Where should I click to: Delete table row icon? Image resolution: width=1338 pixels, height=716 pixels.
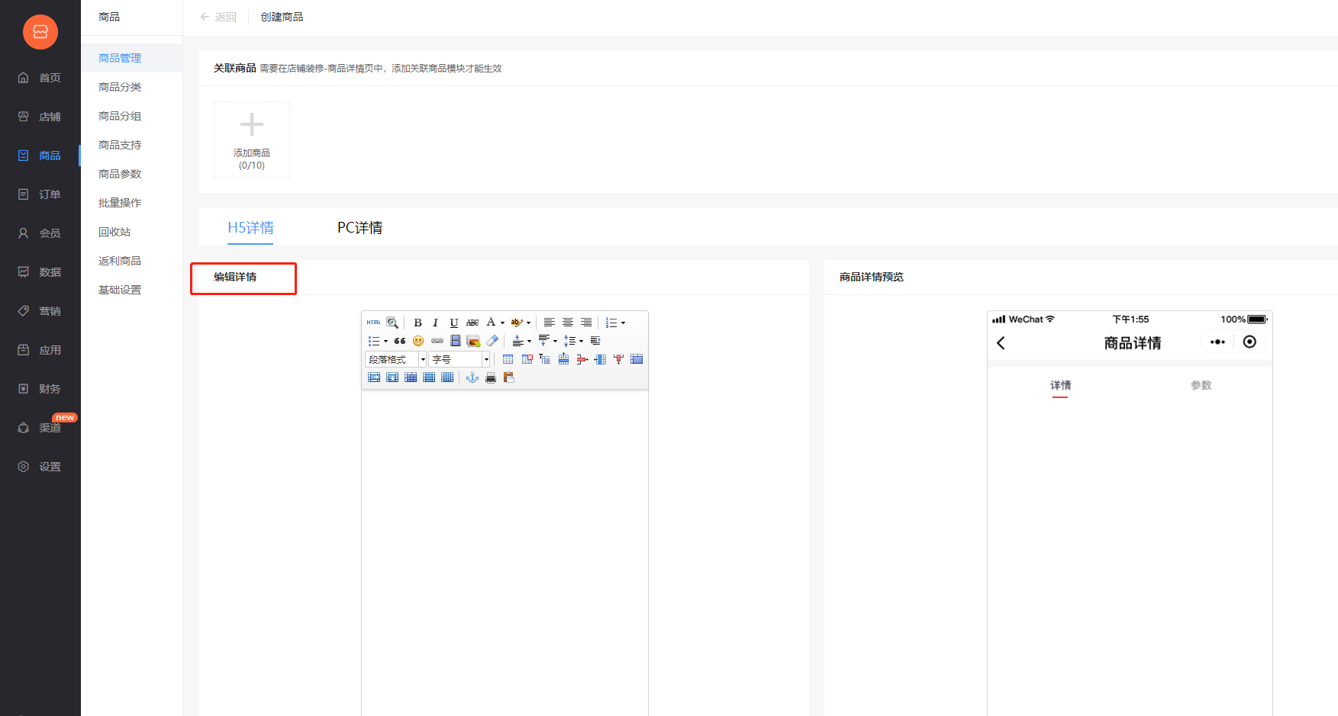click(582, 359)
